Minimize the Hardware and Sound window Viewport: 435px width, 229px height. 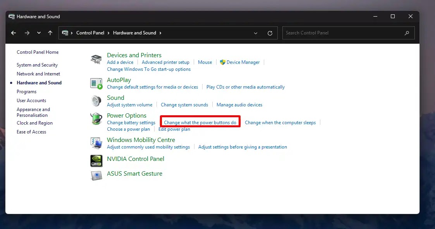[x=375, y=16]
